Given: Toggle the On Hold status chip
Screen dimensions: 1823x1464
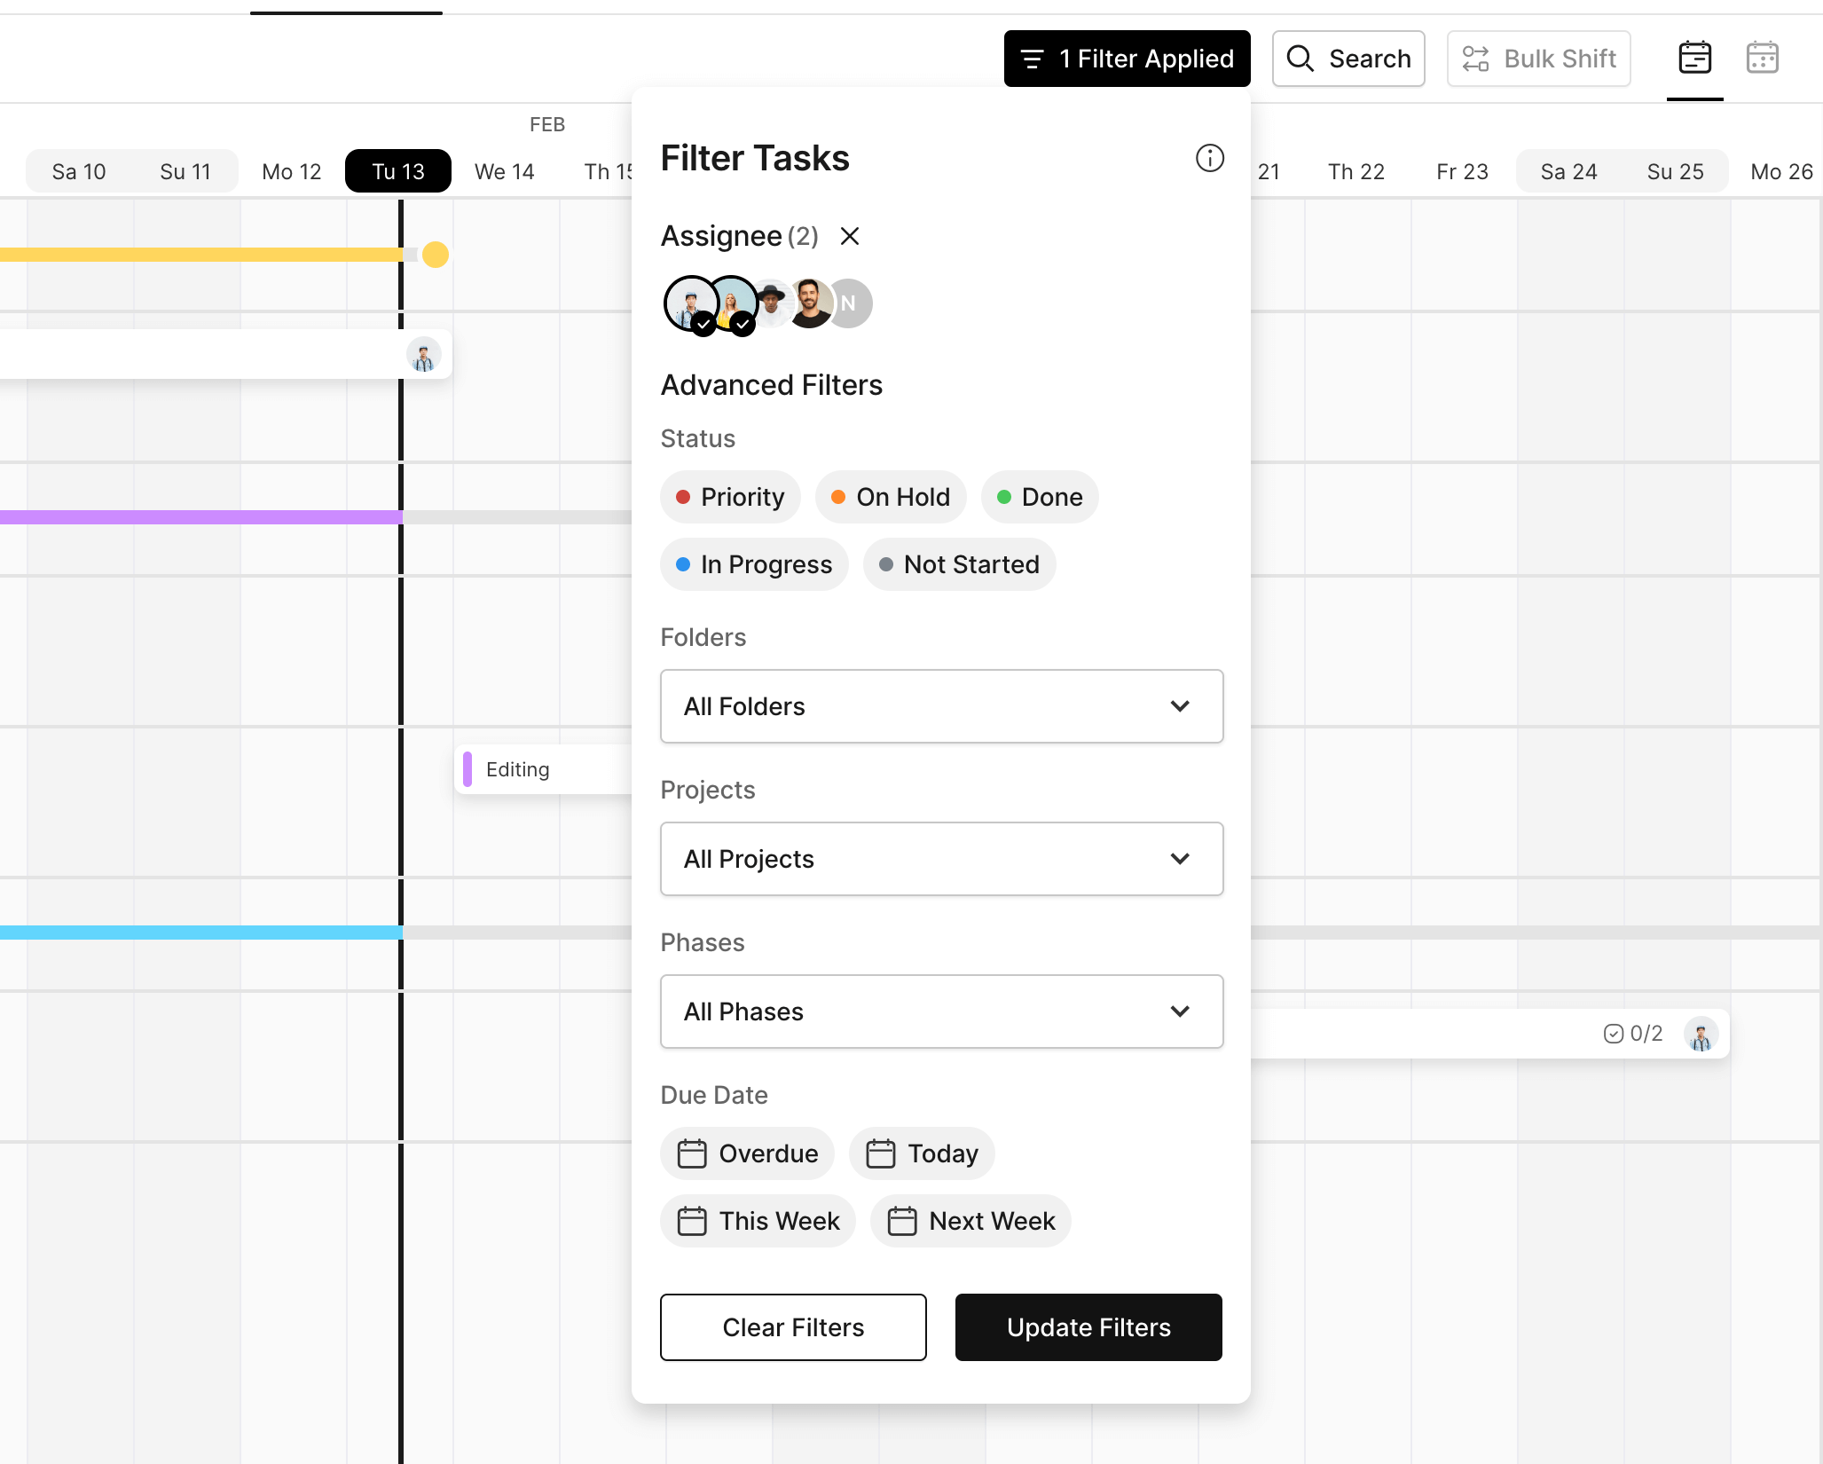Looking at the screenshot, I should click(x=891, y=497).
